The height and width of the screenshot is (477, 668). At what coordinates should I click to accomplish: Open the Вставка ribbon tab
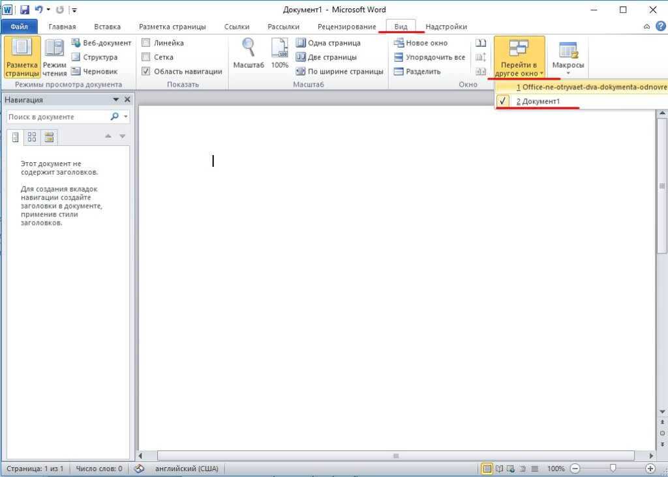coord(107,27)
